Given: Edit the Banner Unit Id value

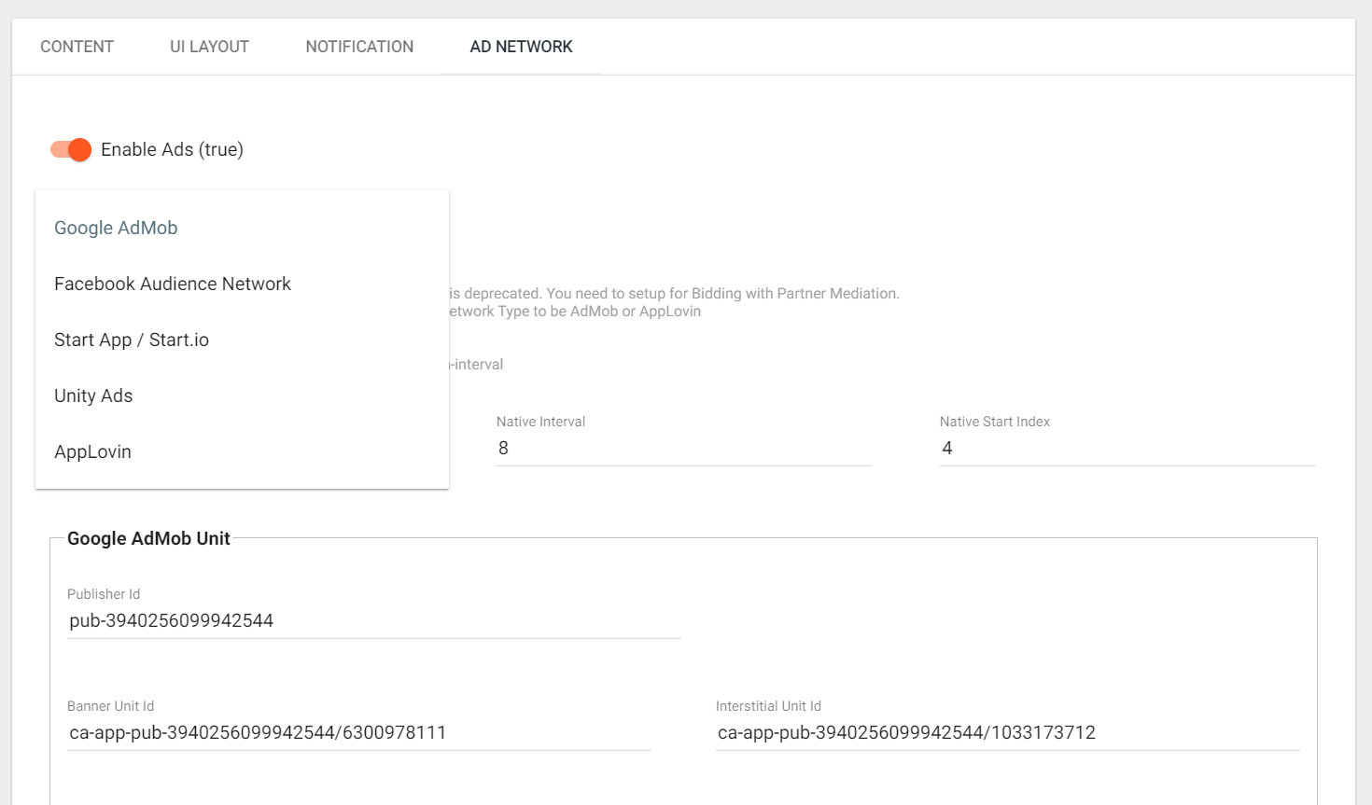Looking at the screenshot, I should 359,733.
